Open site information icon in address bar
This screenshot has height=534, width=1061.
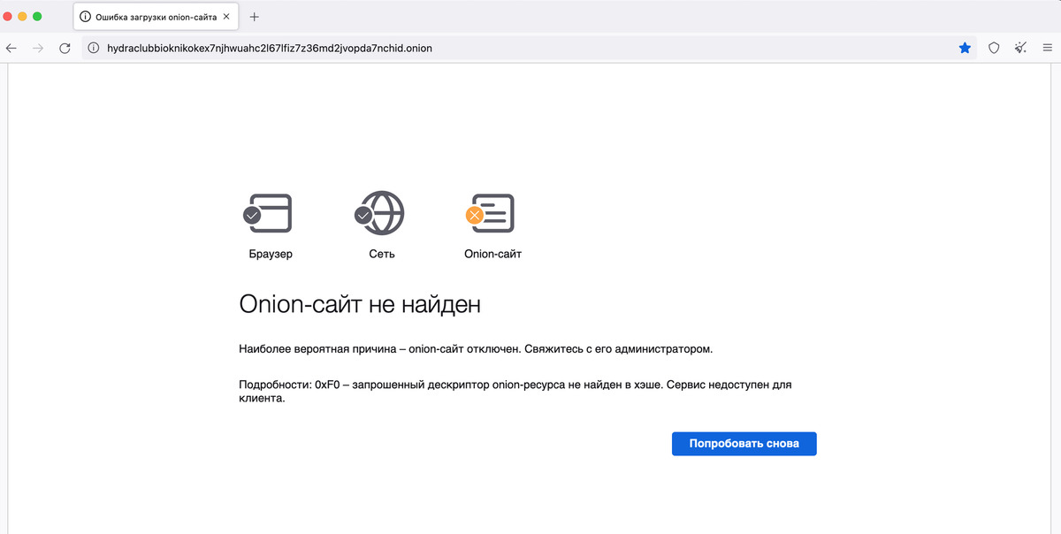tap(94, 49)
